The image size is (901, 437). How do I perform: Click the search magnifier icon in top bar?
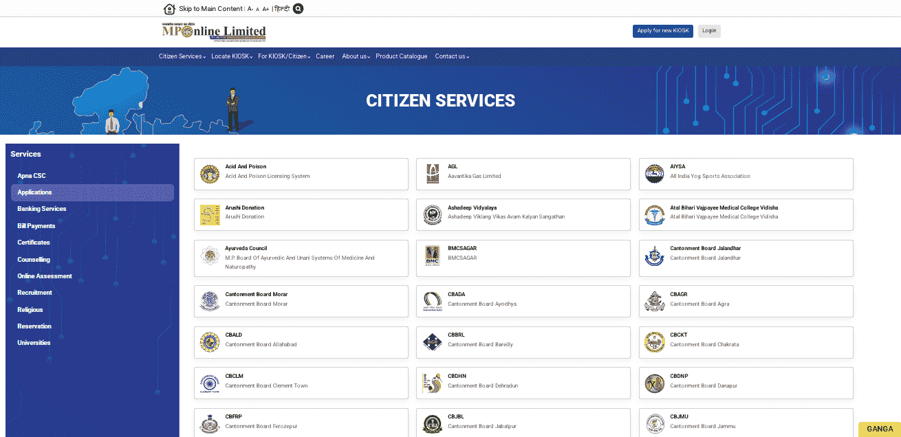(298, 9)
